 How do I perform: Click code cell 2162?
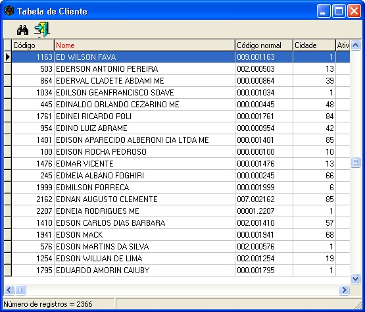pyautogui.click(x=33, y=199)
